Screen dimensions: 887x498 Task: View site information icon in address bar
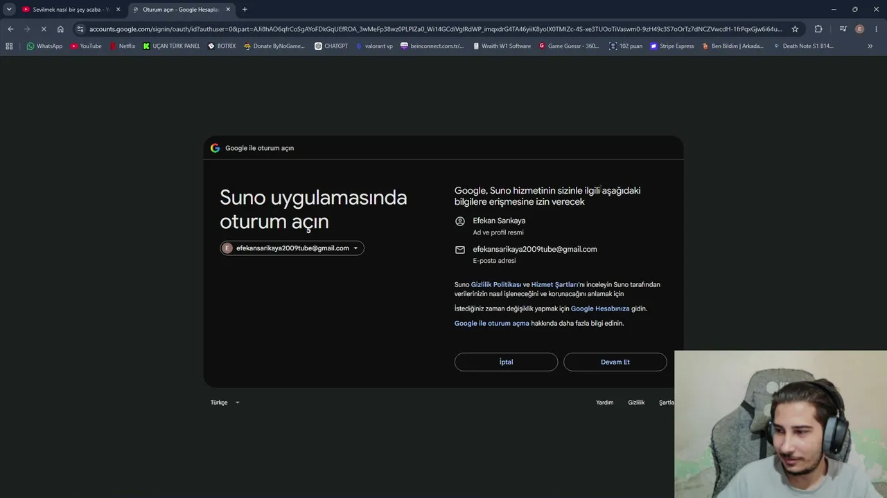click(x=80, y=29)
